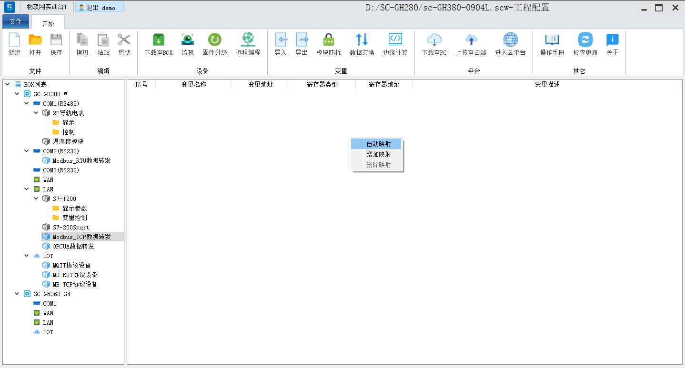
Task: Click 检查更新 check for updates
Action: coord(585,40)
